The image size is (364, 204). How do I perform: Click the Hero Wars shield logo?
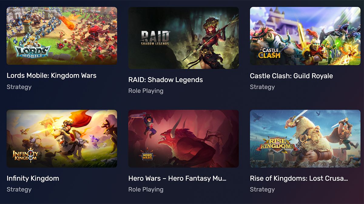(x=147, y=154)
